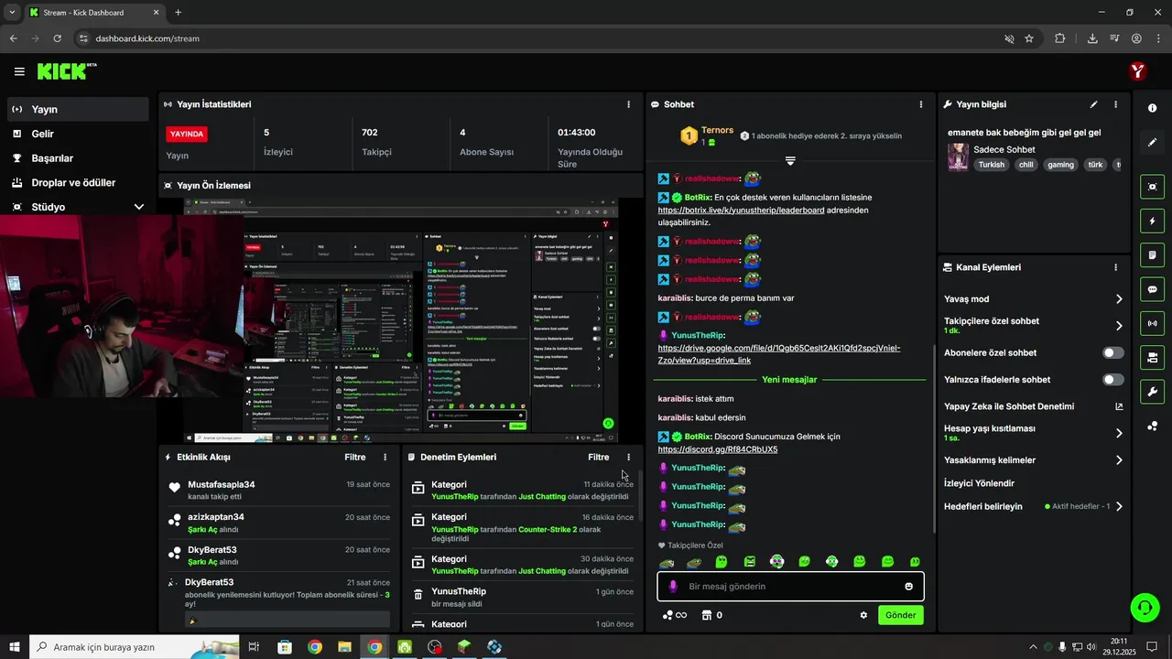Open discord.gg invite link in chat
Screen dimensions: 1172x659
coord(717,449)
